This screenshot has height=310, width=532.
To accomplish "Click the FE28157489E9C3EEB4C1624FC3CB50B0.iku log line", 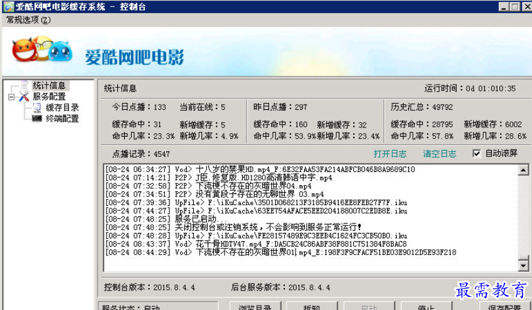I will tap(256, 236).
